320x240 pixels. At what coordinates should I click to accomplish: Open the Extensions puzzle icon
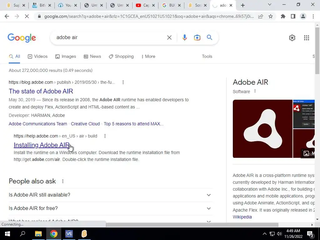pos(283,16)
